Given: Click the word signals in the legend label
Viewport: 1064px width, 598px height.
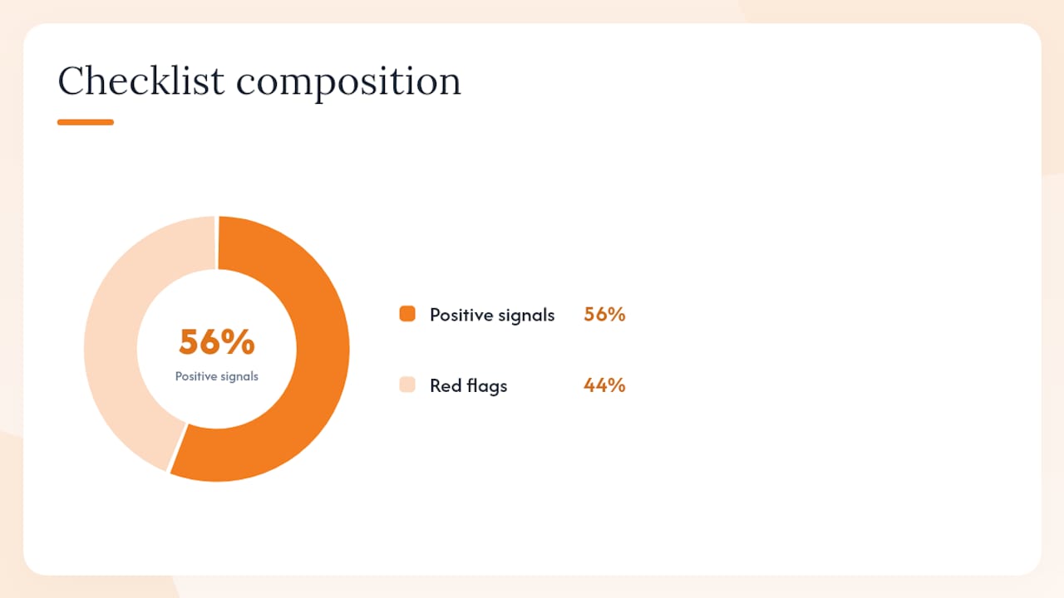Looking at the screenshot, I should click(528, 316).
